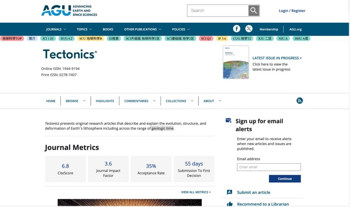Click the 6.8 CiteScore metric
The height and width of the screenshot is (207, 350).
65,169
